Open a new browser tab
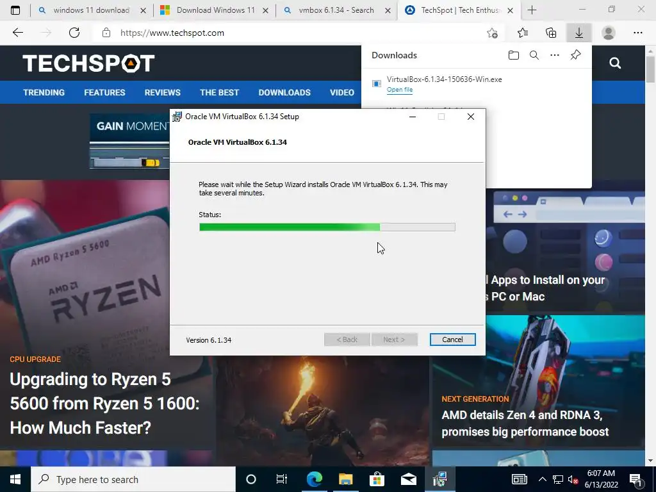Viewport: 656px width, 492px height. [x=532, y=10]
